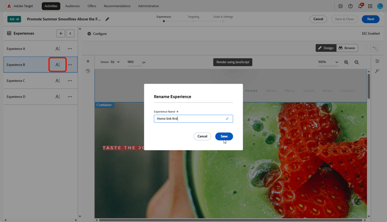Switch to Design mode

(x=326, y=48)
